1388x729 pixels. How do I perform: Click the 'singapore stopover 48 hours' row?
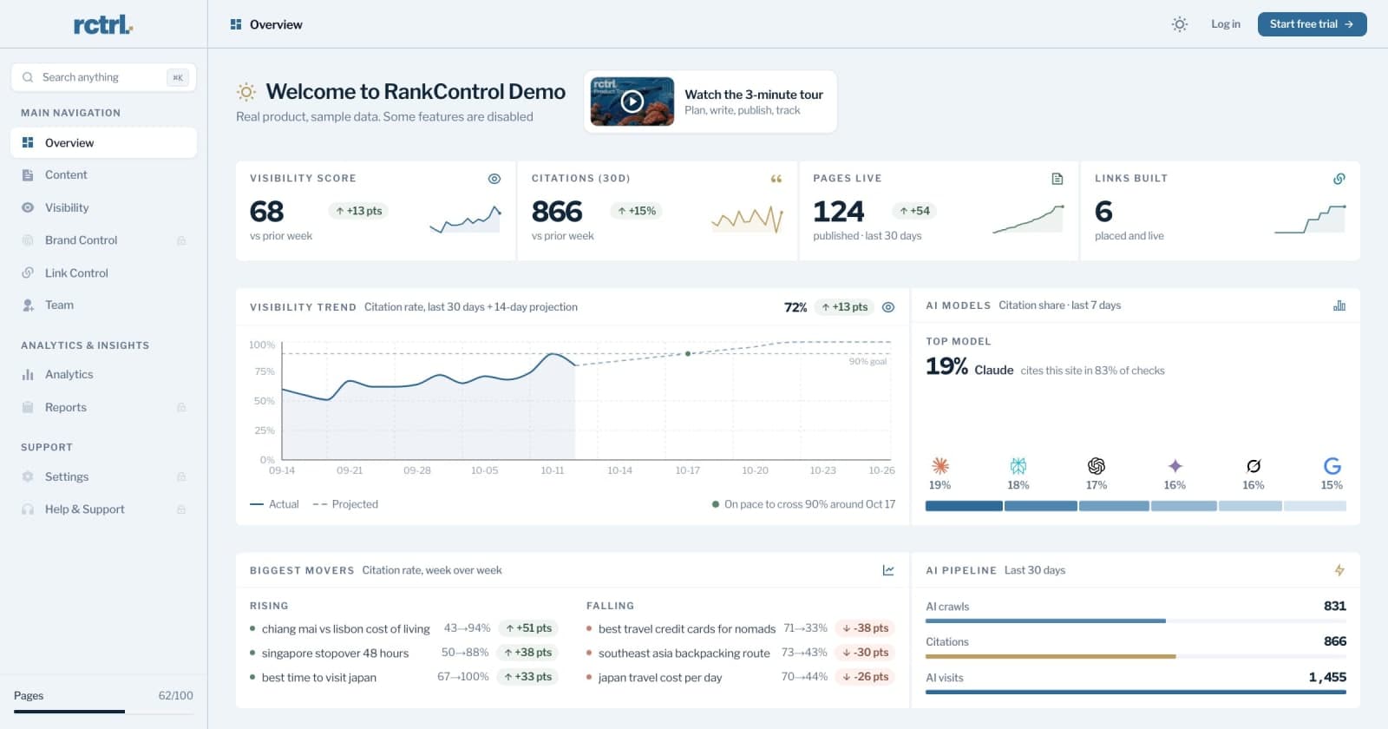pyautogui.click(x=403, y=653)
